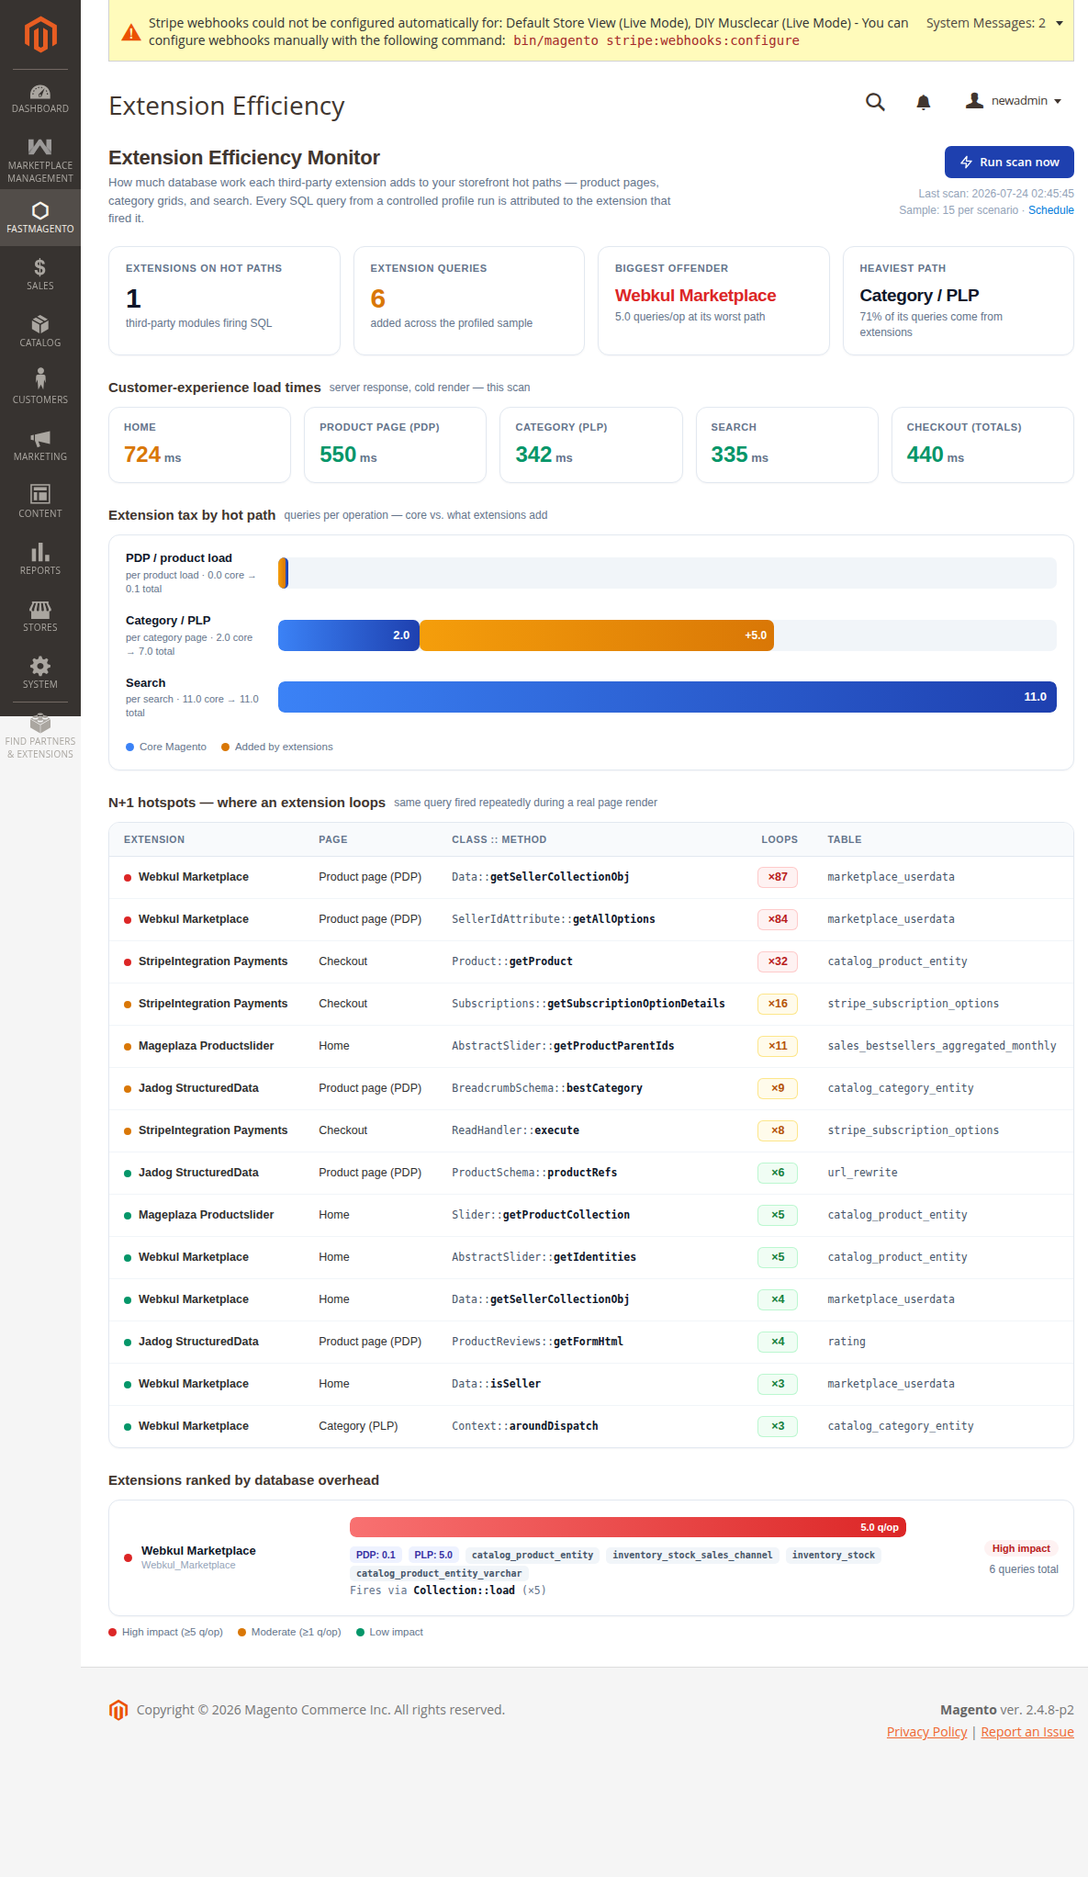Click the Class :: Method column header

coord(499,839)
